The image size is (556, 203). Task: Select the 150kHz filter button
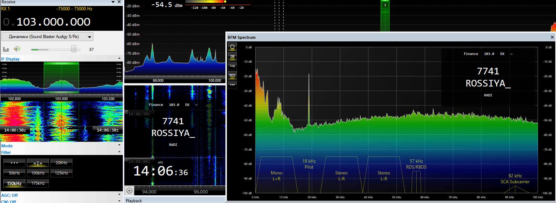[x=14, y=183]
